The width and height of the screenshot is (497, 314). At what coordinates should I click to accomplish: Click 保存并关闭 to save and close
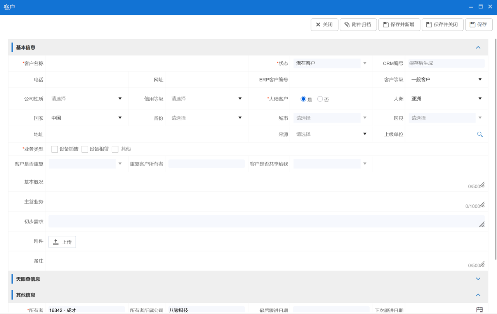click(x=442, y=24)
